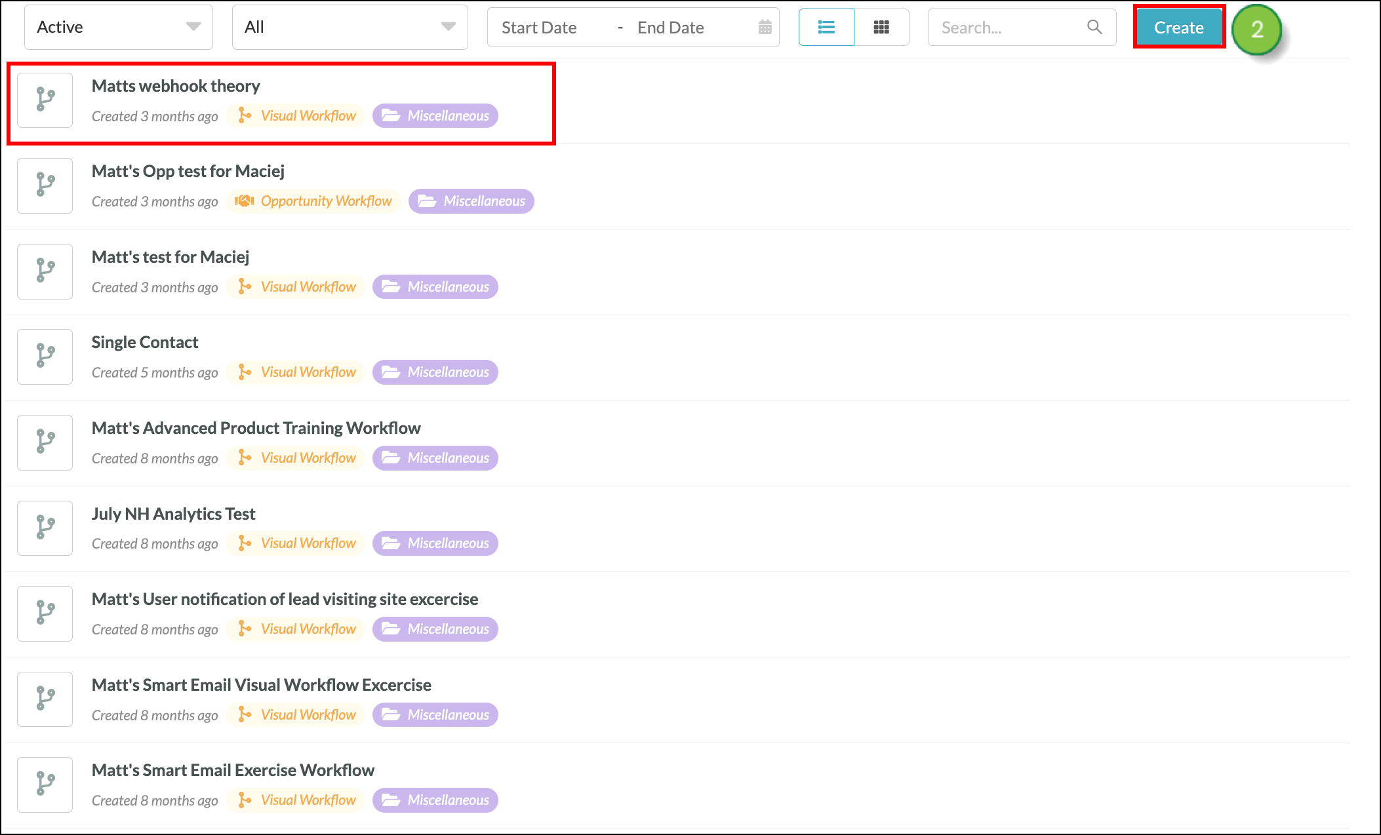
Task: Open the Active status dropdown
Action: pyautogui.click(x=119, y=28)
